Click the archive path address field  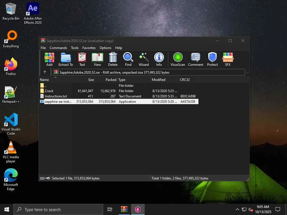click(149, 73)
